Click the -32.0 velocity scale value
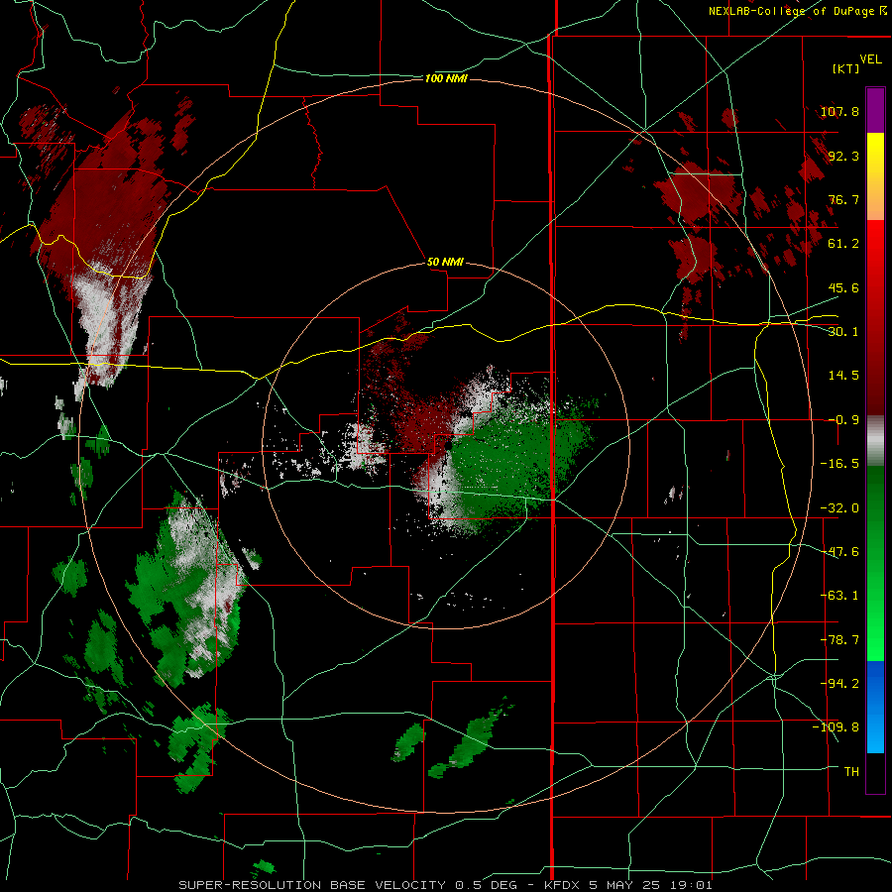The image size is (892, 892). point(839,508)
